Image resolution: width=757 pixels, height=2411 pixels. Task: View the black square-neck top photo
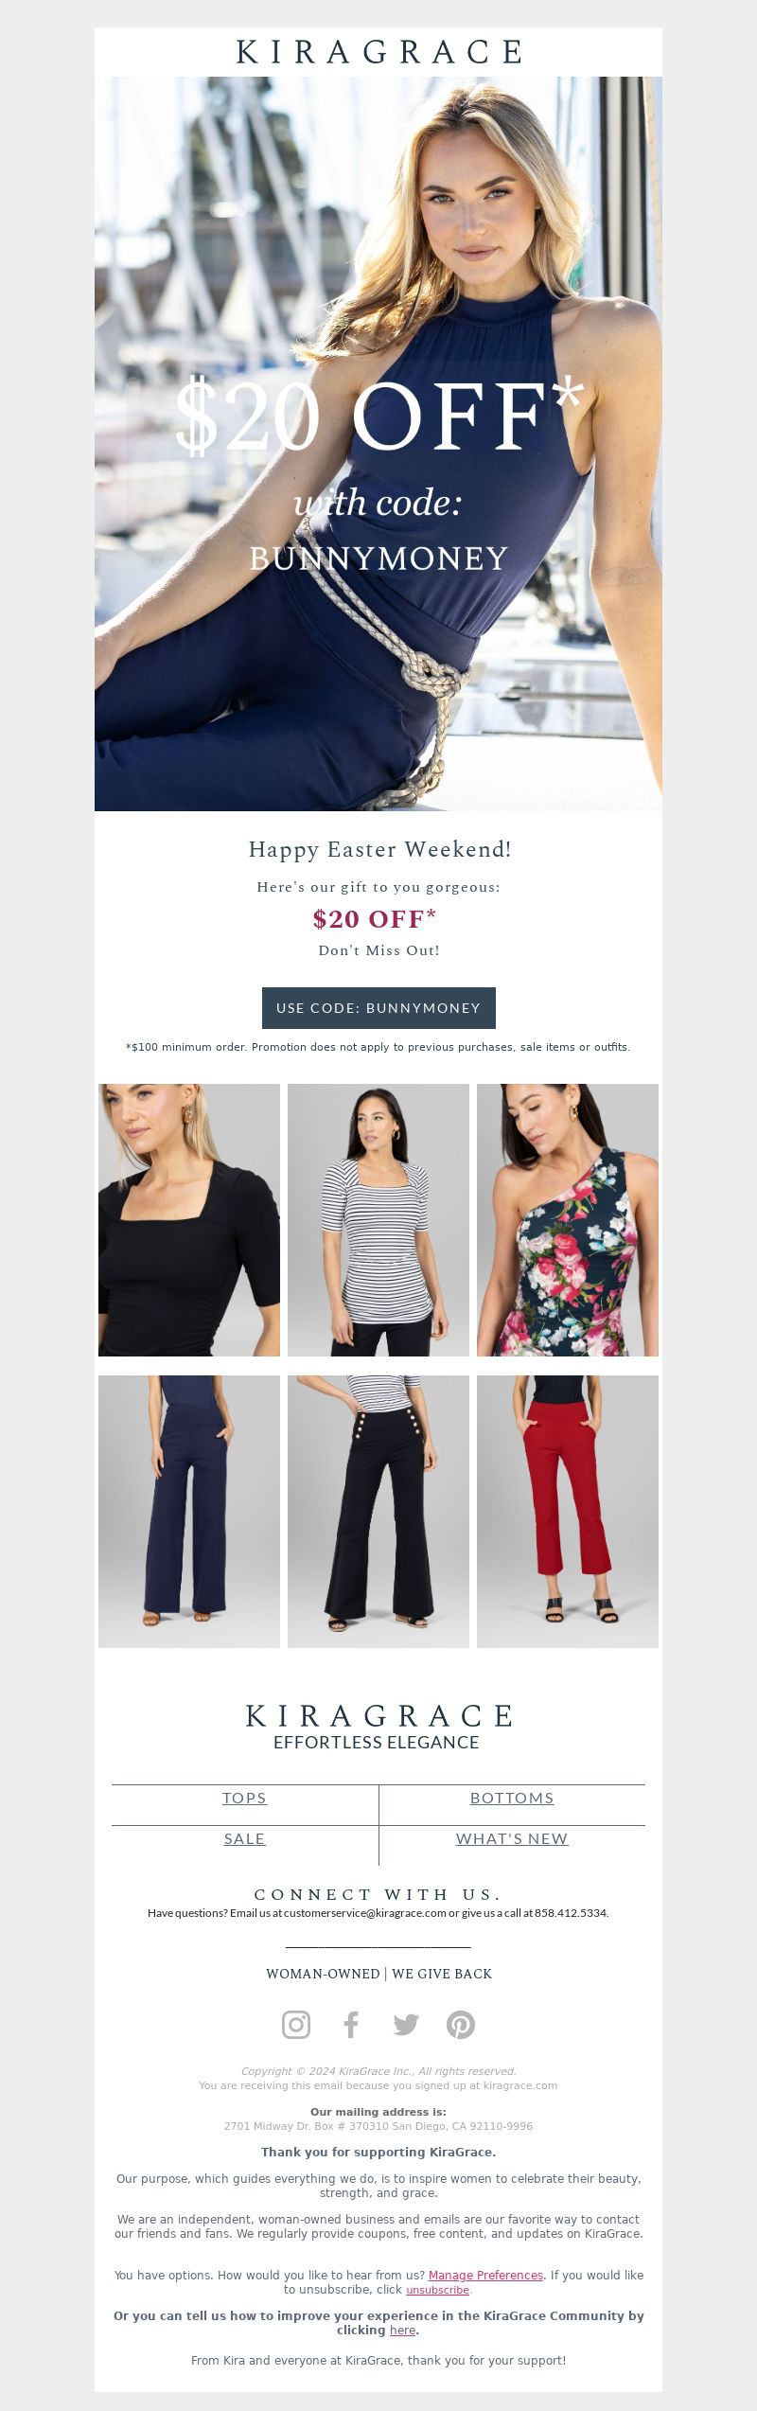pos(189,1220)
